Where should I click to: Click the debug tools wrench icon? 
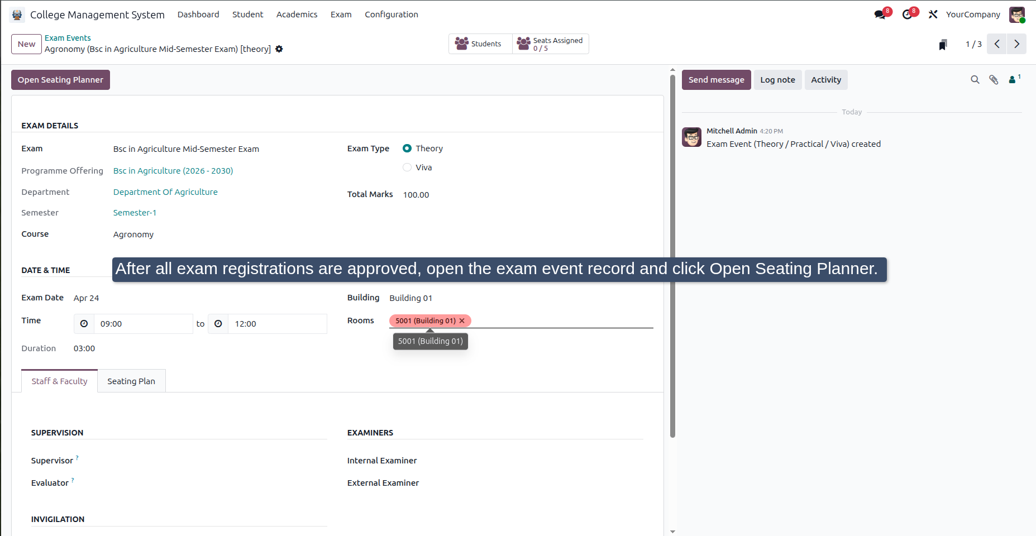coord(933,15)
